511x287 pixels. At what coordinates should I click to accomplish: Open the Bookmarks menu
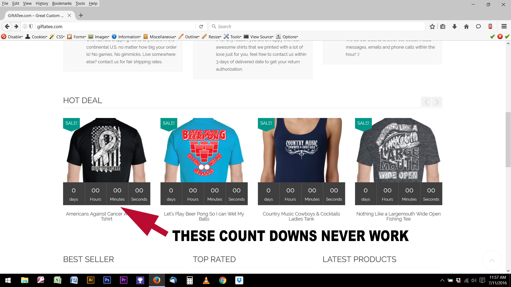[62, 3]
